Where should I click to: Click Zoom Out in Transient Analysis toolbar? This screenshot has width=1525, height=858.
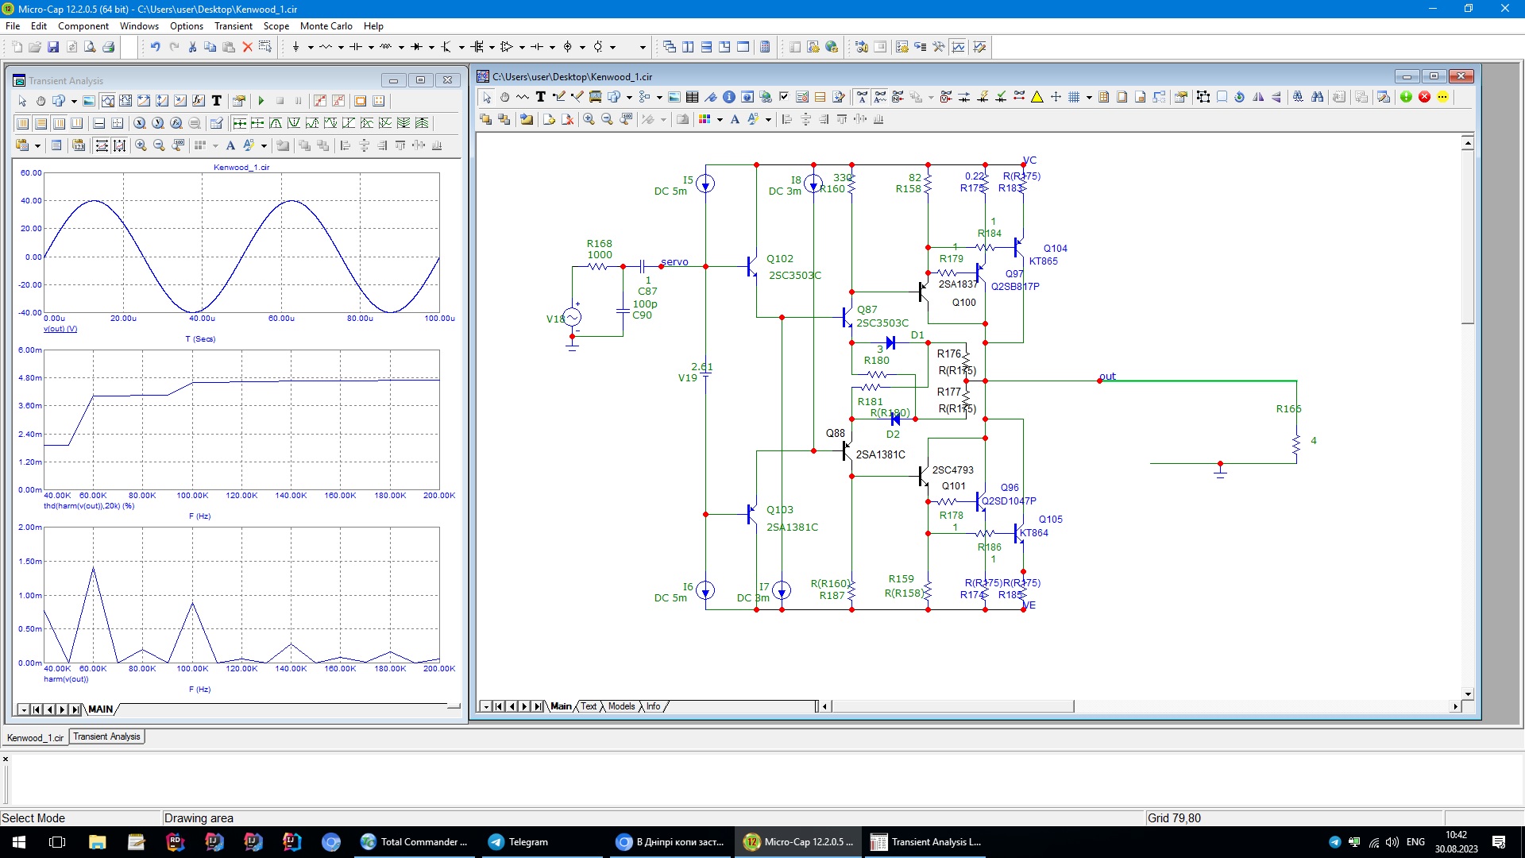[159, 145]
